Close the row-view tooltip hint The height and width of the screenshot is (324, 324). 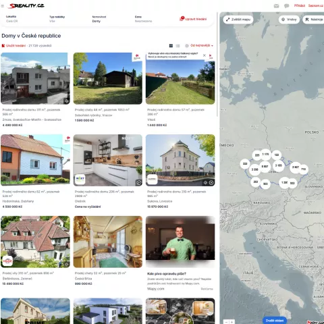click(x=205, y=55)
